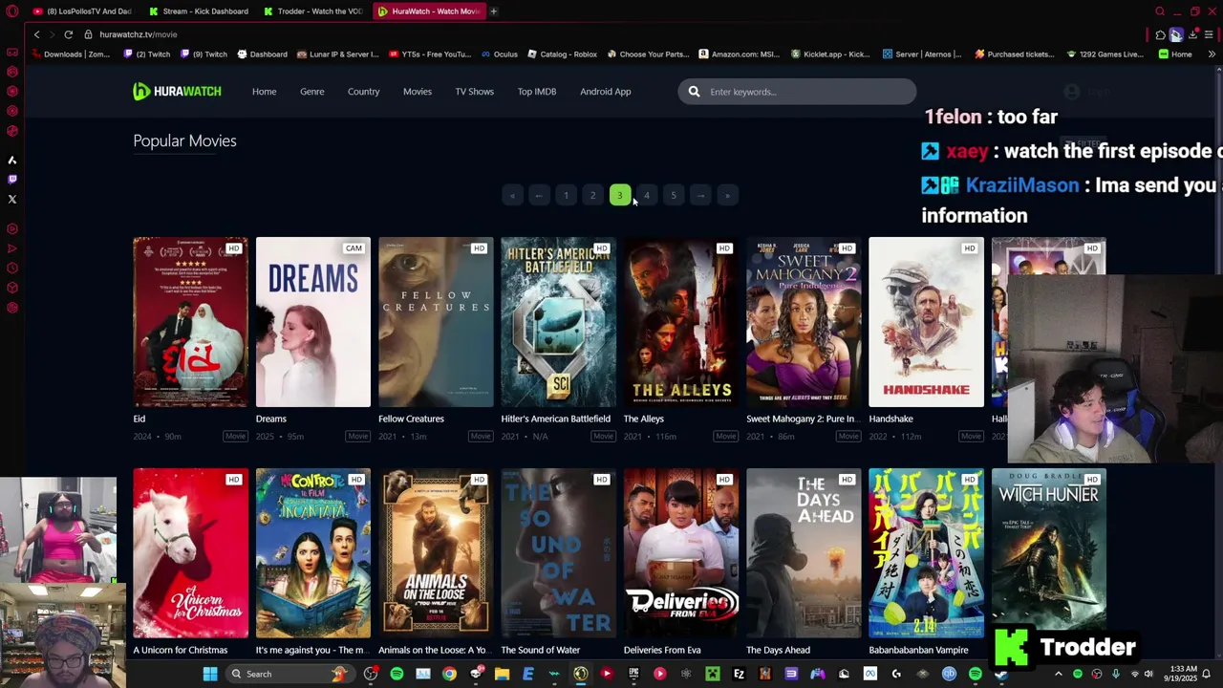This screenshot has width=1223, height=688.
Task: Go to page 5 in pagination
Action: point(674,195)
